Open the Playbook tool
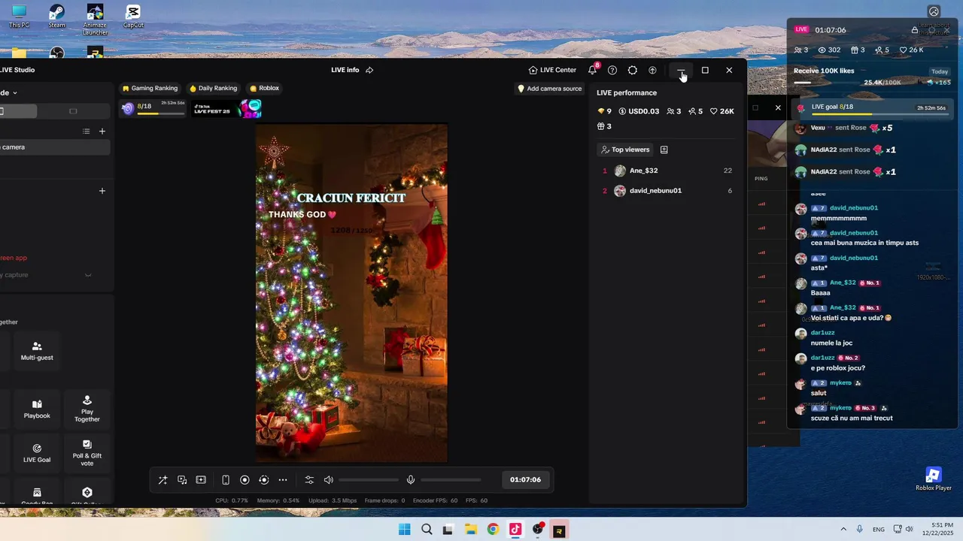Viewport: 963px width, 541px height. [x=37, y=409]
